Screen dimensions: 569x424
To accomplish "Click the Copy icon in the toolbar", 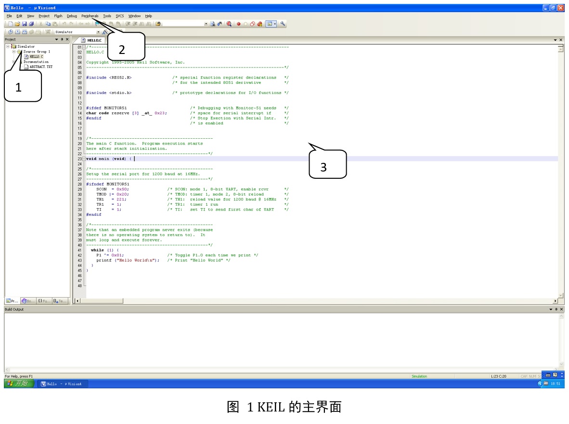I will (x=48, y=24).
